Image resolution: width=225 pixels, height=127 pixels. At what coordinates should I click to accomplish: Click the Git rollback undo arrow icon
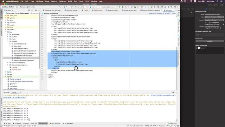tap(155, 7)
